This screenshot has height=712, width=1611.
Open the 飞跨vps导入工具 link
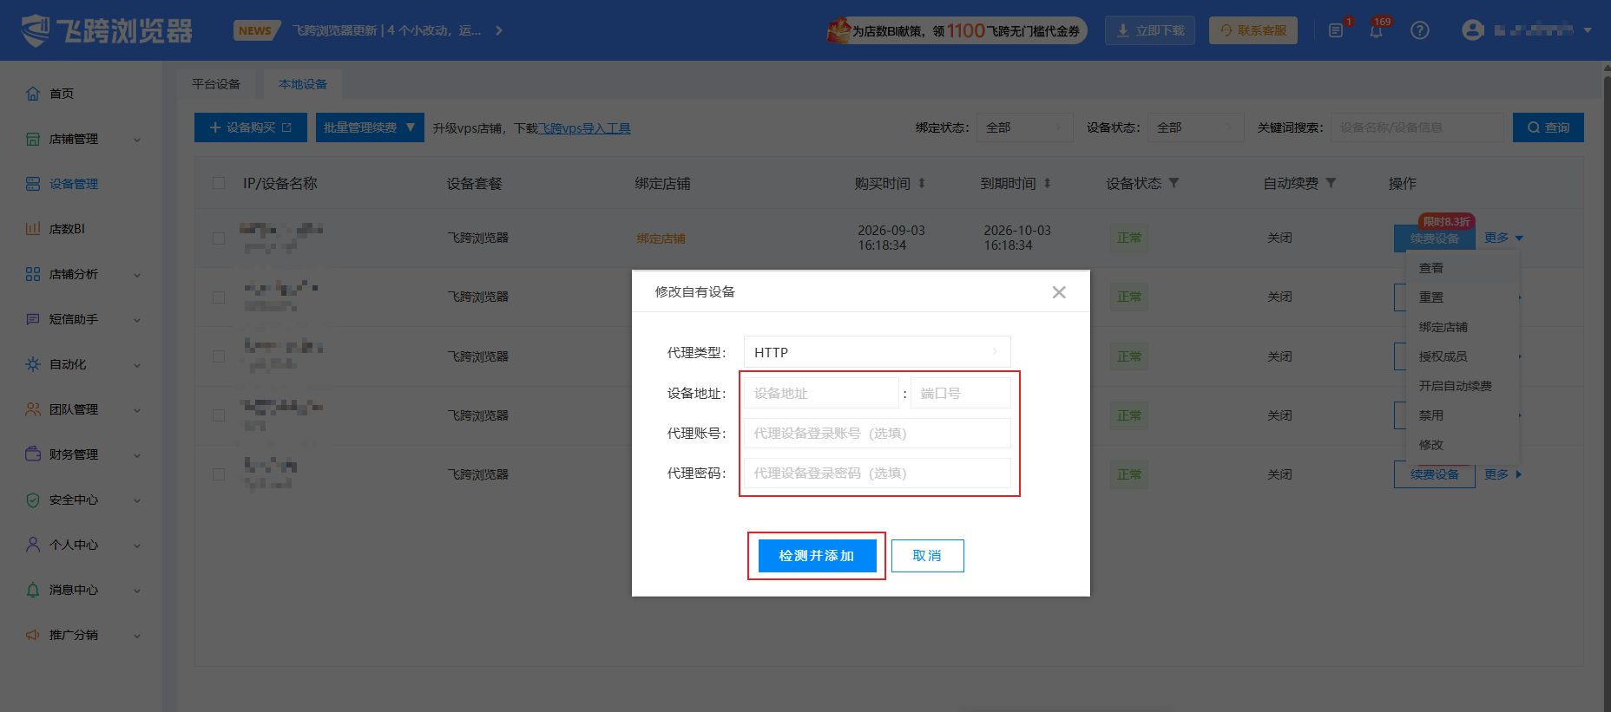point(583,128)
